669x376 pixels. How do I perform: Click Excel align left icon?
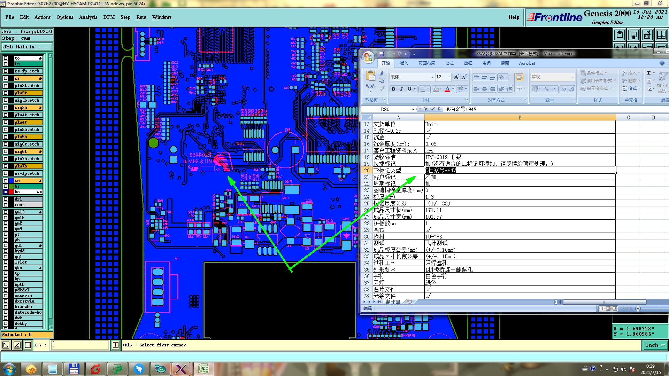click(476, 89)
